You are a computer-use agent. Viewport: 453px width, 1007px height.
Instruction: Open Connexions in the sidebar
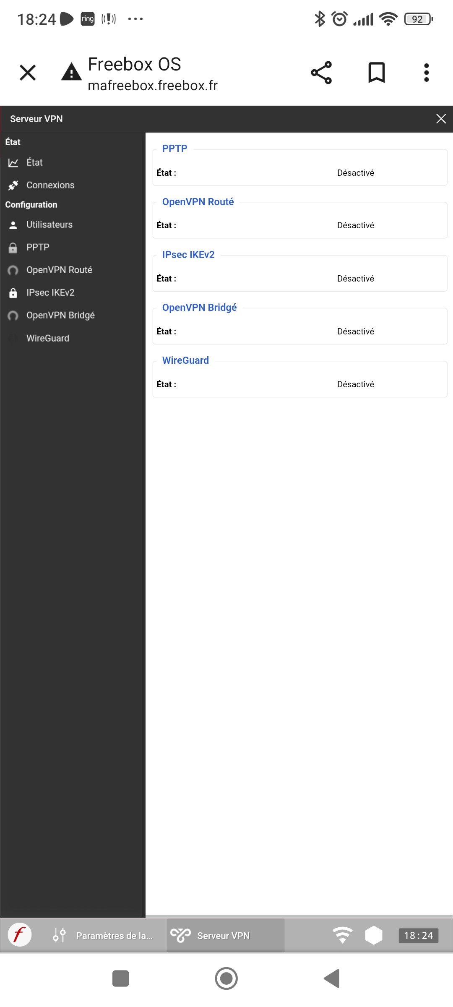50,185
